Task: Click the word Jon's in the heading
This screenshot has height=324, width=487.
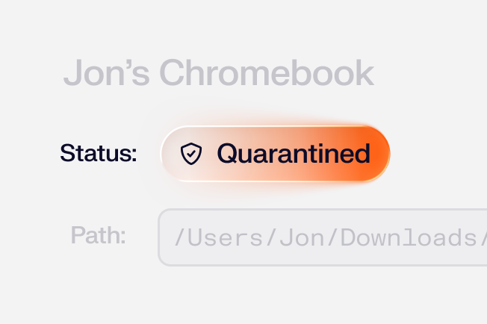Action: pyautogui.click(x=107, y=73)
